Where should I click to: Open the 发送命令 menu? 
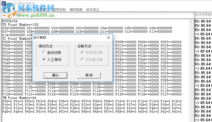point(26,10)
